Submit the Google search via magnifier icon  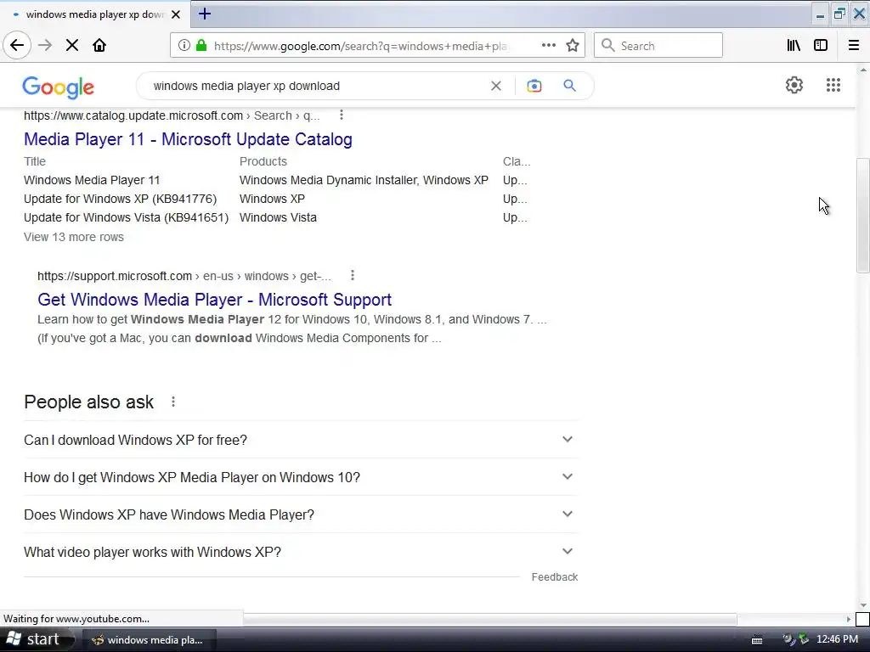tap(570, 86)
